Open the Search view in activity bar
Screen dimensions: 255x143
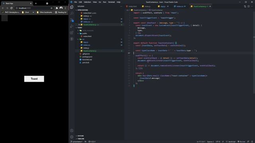coord(72,14)
